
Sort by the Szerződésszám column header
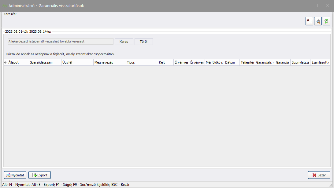click(x=45, y=62)
